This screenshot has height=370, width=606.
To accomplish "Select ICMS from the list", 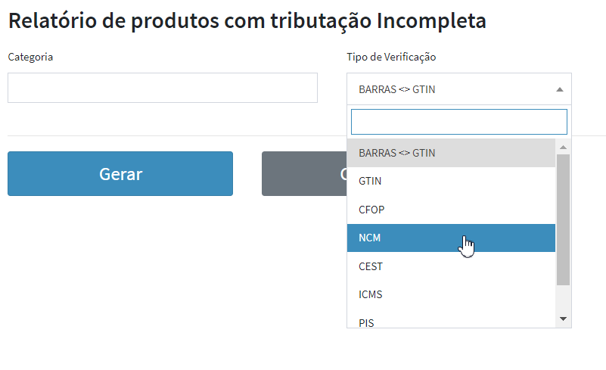I will 451,294.
